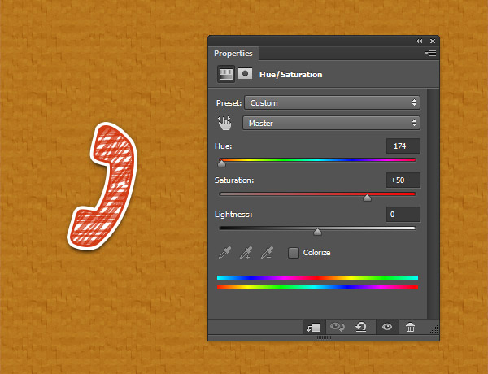Activate the on-image targeted adjustment hand tool

225,123
